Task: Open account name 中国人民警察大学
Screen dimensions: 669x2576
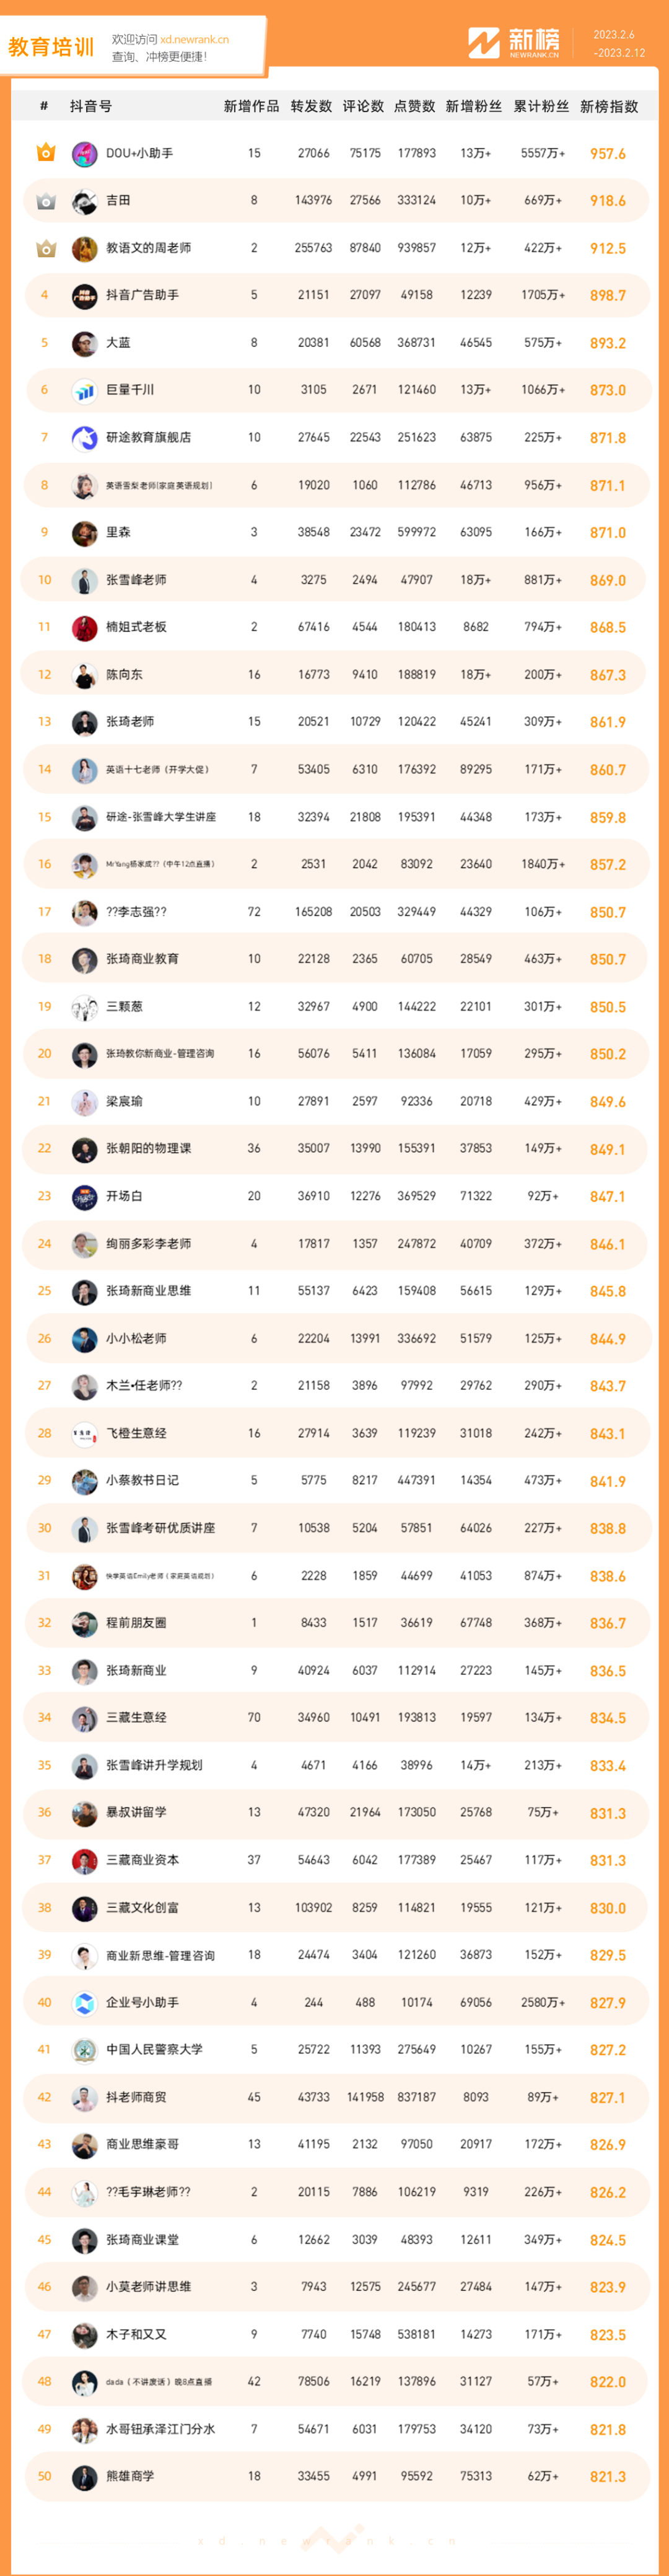Action: 154,2049
